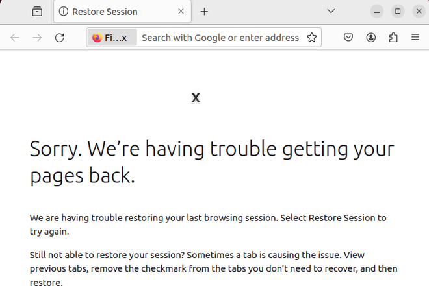The height and width of the screenshot is (286, 429).
Task: Open a new tab with plus button
Action: [x=204, y=12]
